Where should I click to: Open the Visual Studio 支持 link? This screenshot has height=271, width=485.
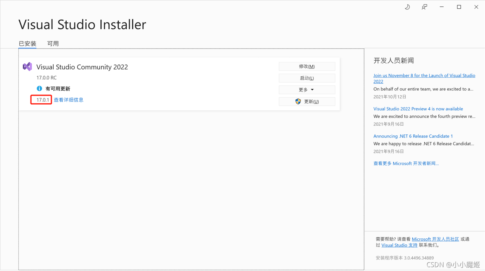[x=399, y=245]
